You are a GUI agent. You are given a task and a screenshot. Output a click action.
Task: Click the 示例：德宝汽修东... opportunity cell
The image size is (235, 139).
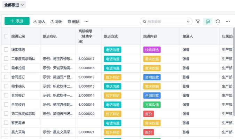(x=58, y=59)
